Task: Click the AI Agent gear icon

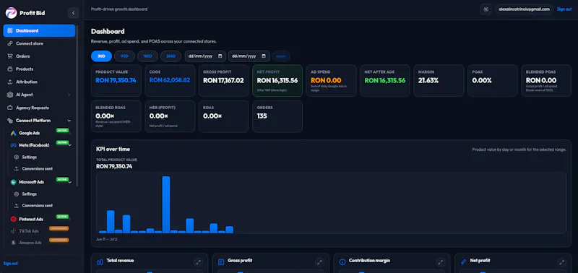Action: click(x=10, y=95)
